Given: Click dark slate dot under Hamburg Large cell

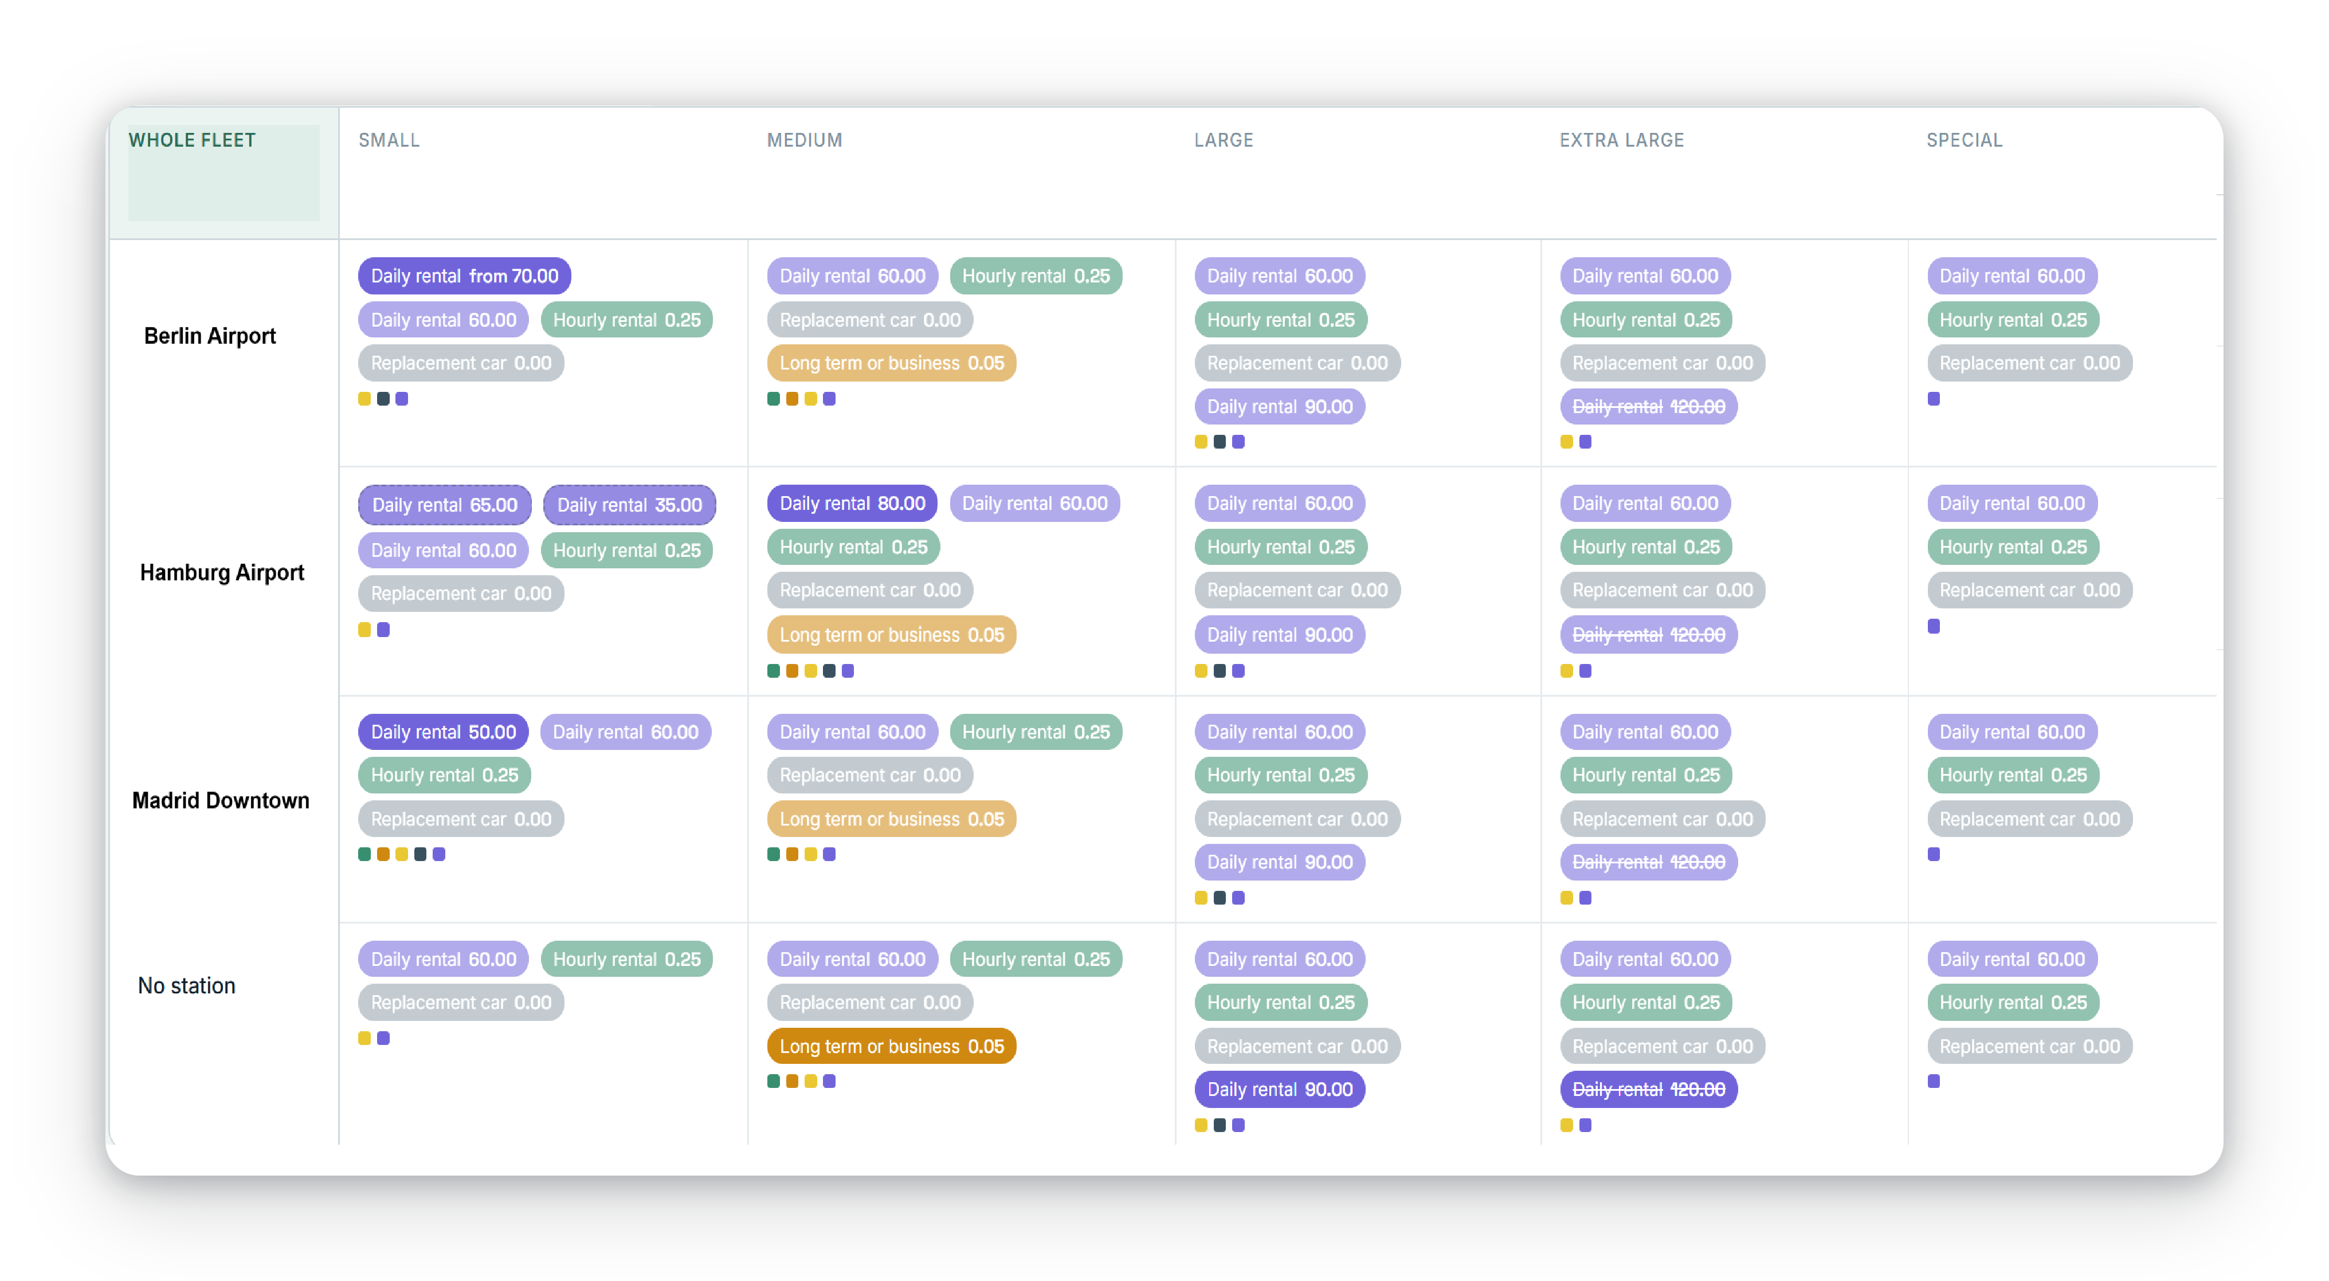Looking at the screenshot, I should coord(1220,671).
